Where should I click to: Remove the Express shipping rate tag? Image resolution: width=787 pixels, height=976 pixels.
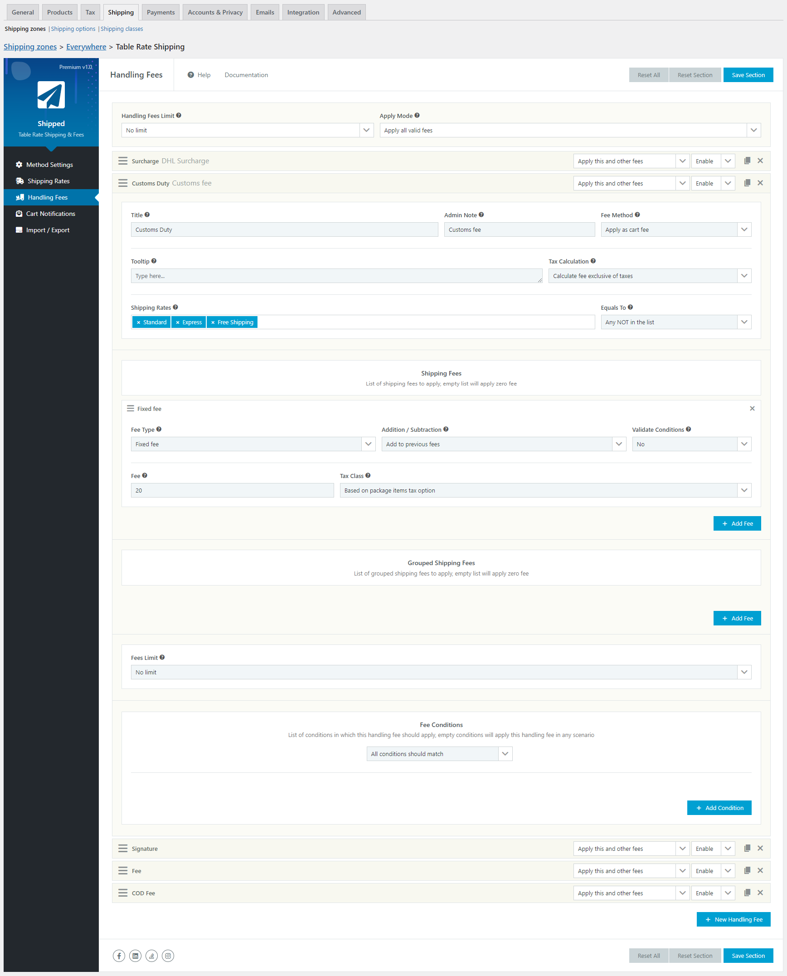178,322
